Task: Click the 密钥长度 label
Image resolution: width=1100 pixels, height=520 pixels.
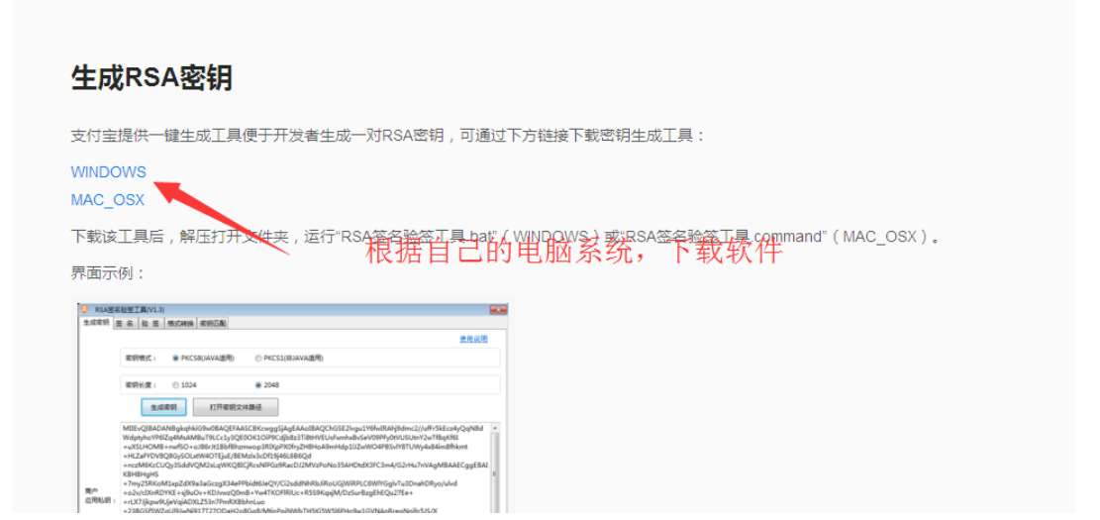Action: [x=141, y=385]
